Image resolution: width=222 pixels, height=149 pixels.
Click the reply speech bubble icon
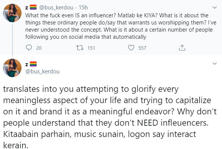point(29,48)
